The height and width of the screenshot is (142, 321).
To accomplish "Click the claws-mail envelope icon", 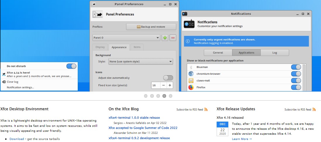I will (191, 80).
